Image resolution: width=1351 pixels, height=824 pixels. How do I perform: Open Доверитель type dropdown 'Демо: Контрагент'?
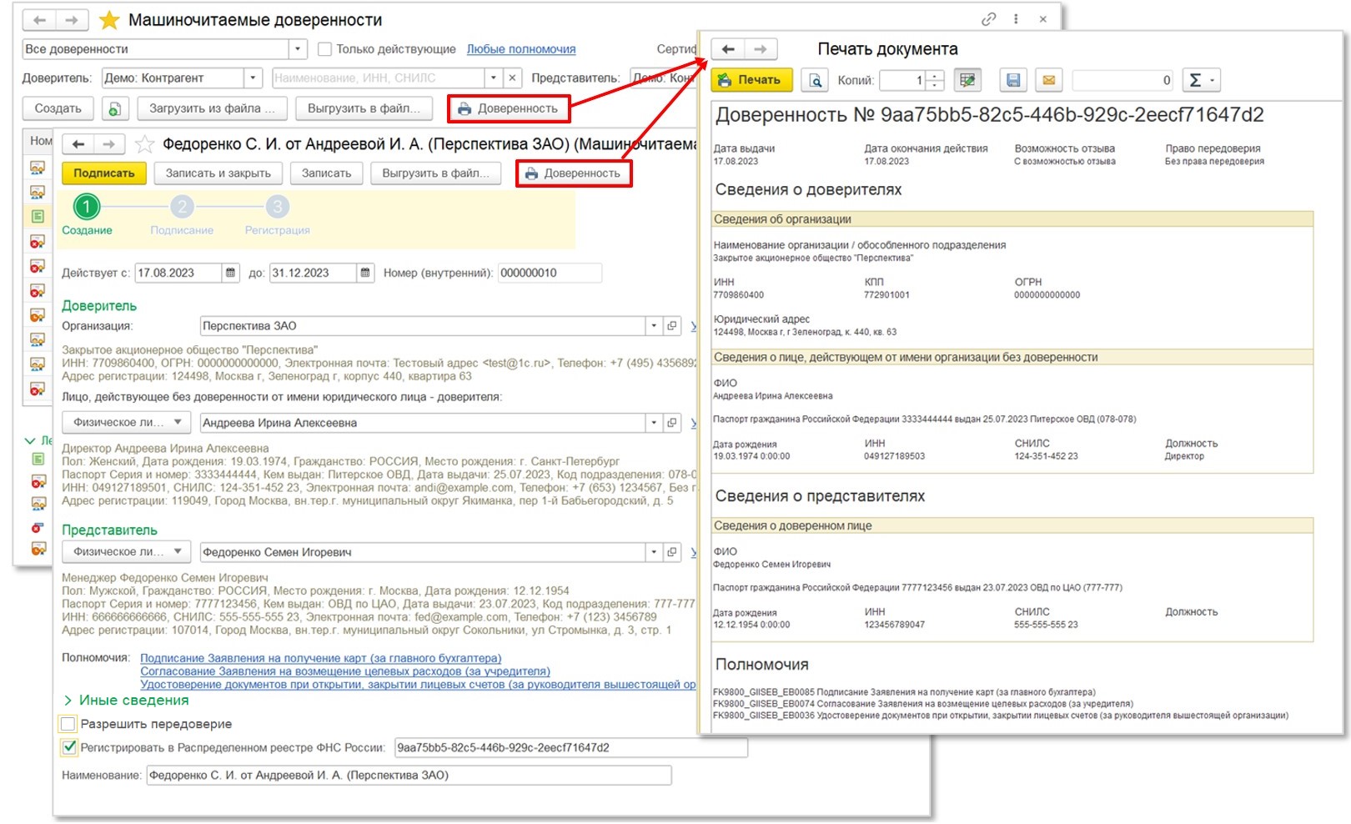[x=254, y=78]
